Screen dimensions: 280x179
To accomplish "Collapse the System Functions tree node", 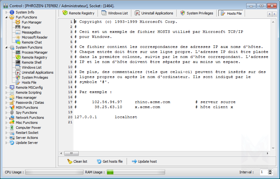I will [6, 47].
